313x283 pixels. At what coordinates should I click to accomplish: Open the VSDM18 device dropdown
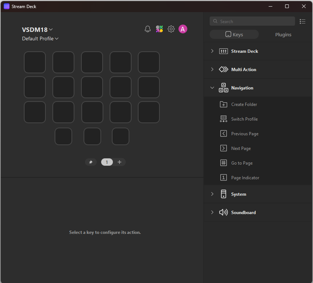37,30
